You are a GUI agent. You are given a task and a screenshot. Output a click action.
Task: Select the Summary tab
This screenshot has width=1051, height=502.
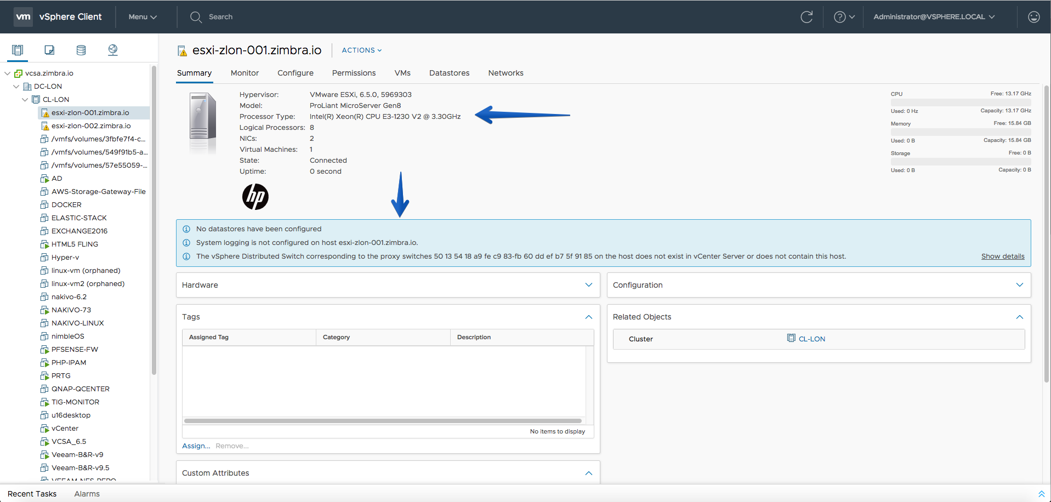coord(194,73)
